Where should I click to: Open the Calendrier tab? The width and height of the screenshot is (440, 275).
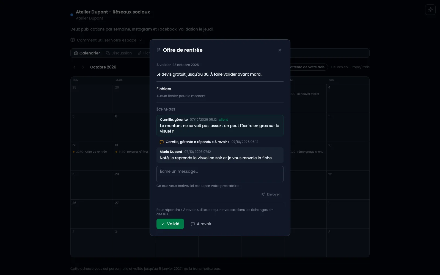click(87, 53)
